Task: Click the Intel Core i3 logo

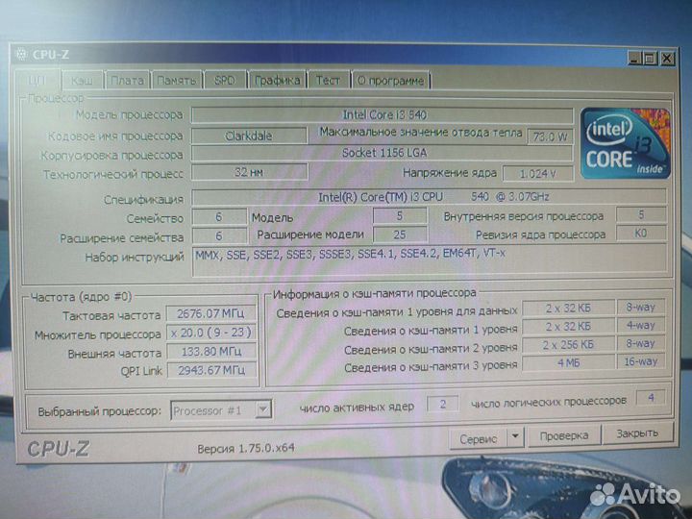Action: (625, 143)
